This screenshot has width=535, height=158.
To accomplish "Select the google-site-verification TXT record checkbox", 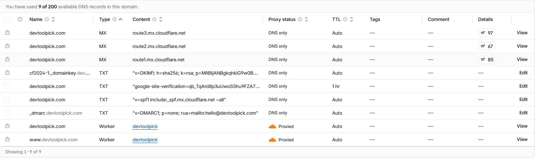I will [x=7, y=86].
